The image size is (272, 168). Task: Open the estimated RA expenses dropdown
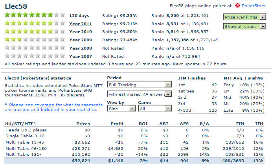pos(139,94)
